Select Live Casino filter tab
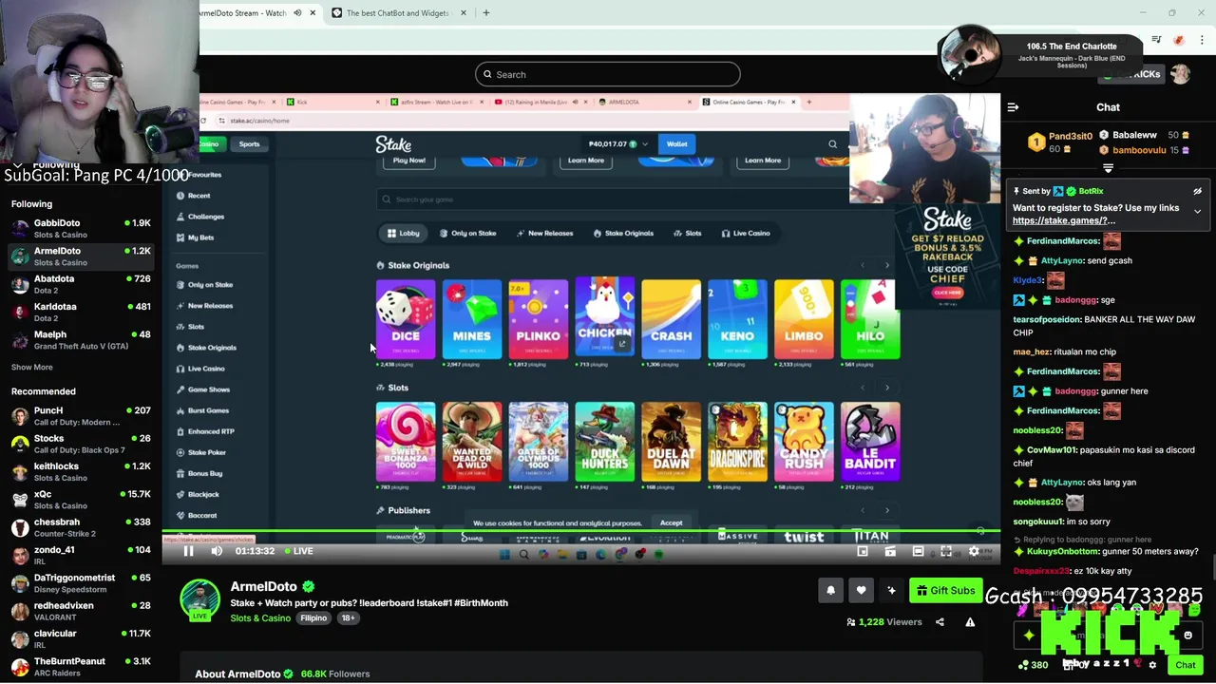 click(x=746, y=233)
